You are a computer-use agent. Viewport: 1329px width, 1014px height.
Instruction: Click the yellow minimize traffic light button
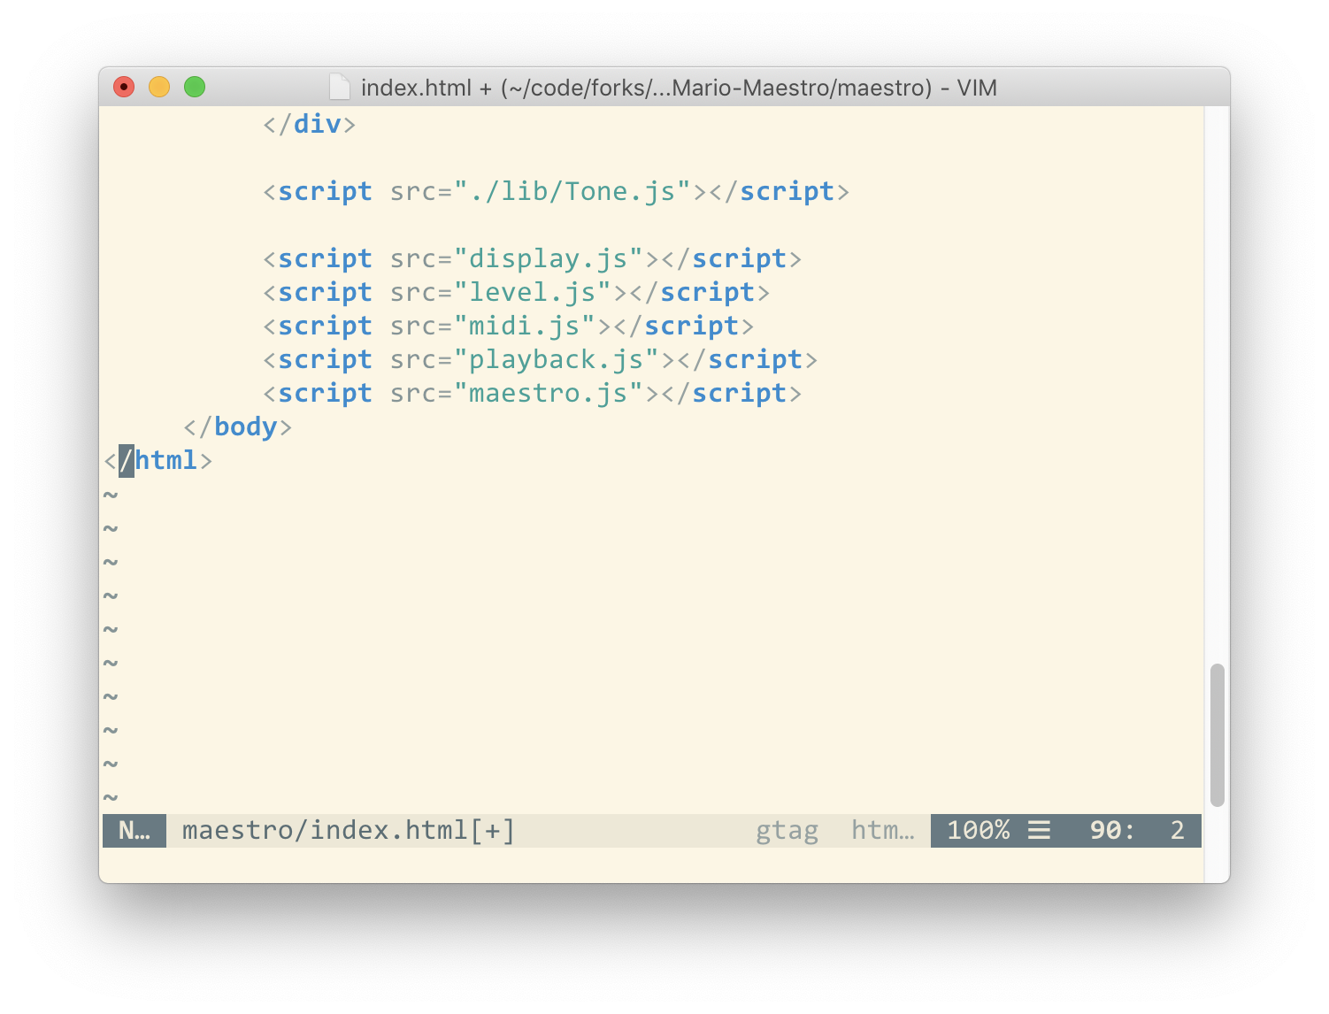pos(159,88)
